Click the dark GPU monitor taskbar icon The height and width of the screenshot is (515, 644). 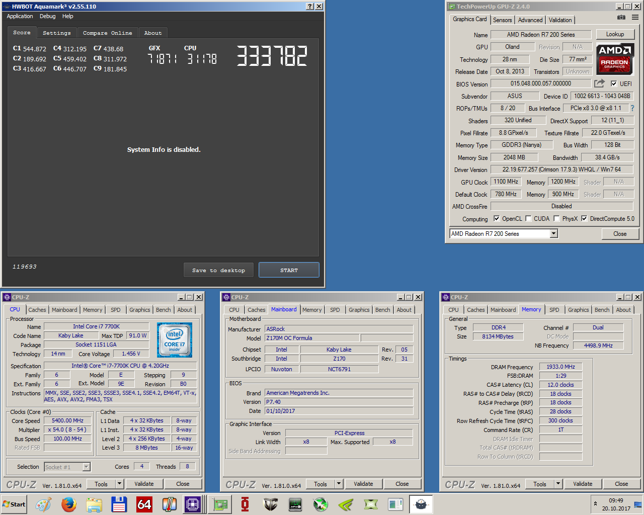(295, 504)
